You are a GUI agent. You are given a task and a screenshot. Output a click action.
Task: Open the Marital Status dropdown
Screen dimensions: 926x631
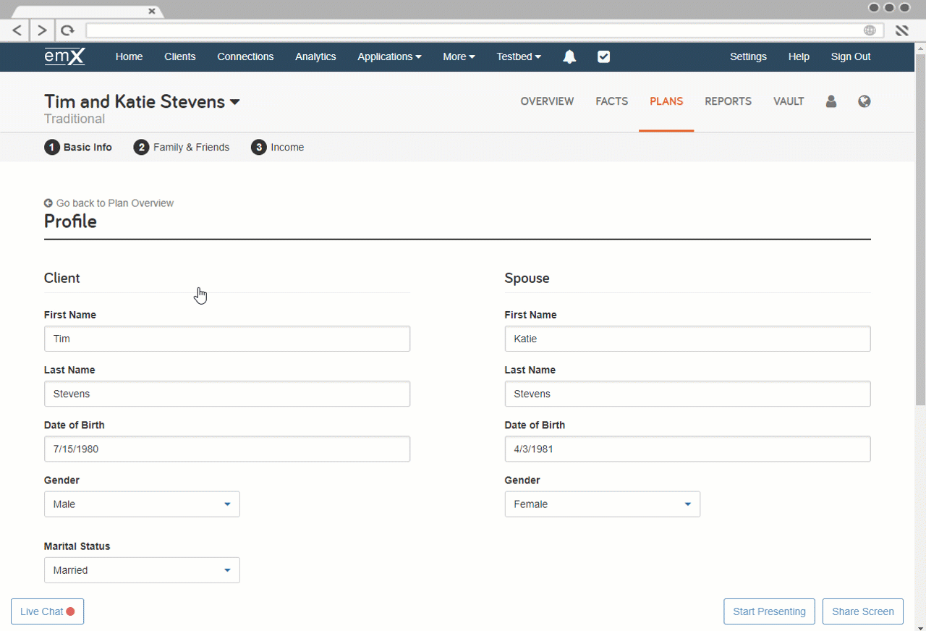tap(142, 570)
